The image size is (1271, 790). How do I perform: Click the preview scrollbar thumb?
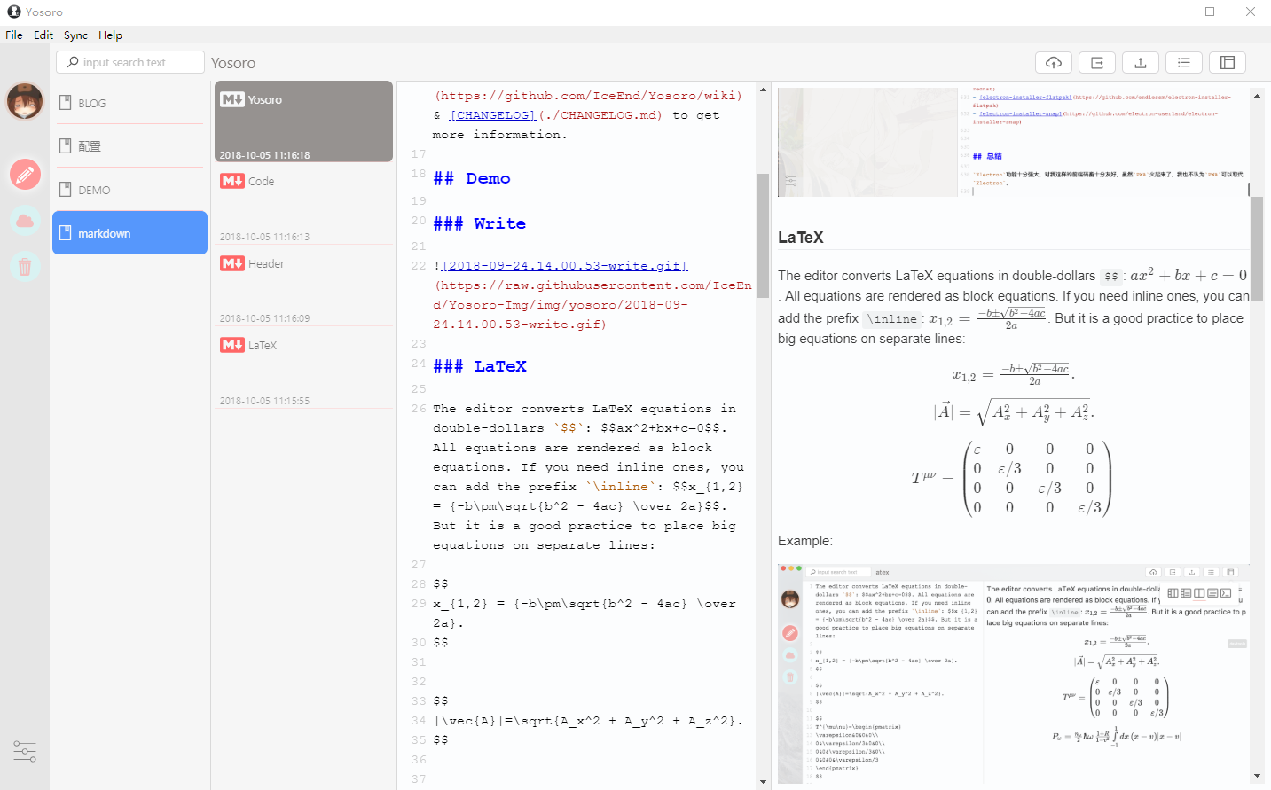[1257, 249]
